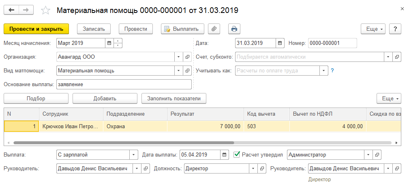This screenshot has width=409, height=182.
Task: Click the Провести и закрыть button
Action: (x=36, y=29)
